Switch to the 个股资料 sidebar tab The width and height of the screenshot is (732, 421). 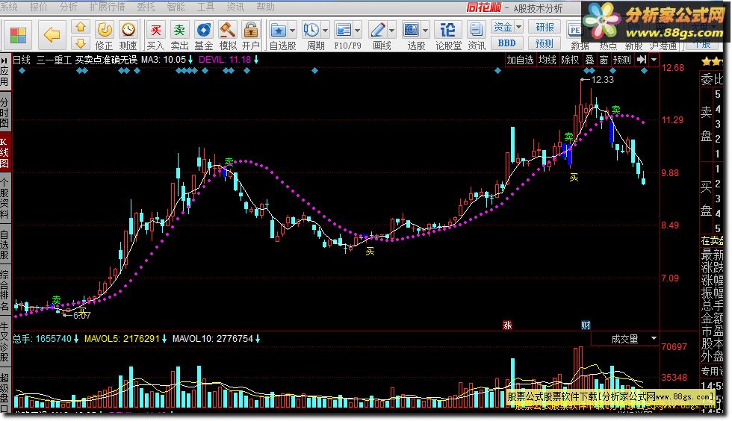click(4, 197)
